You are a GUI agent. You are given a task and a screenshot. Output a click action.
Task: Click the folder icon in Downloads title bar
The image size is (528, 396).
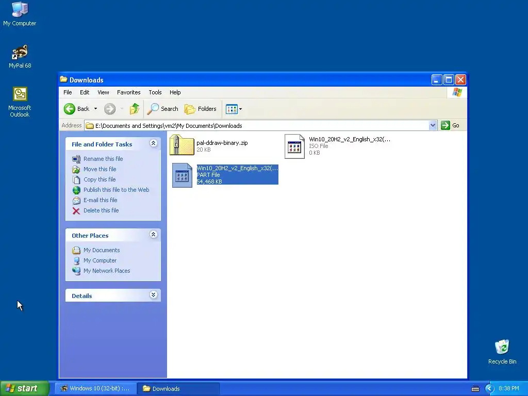point(63,79)
